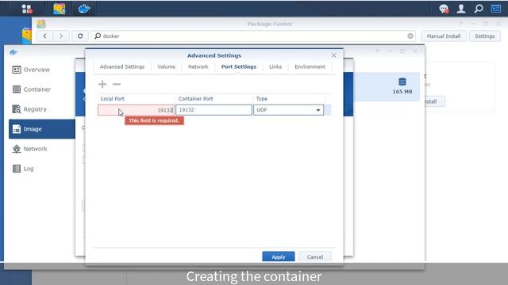Open Package Center from the taskbar

click(60, 9)
